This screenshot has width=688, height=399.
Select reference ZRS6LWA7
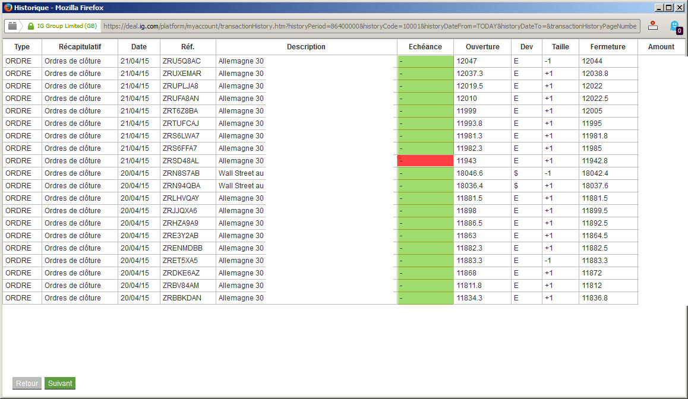(x=181, y=136)
